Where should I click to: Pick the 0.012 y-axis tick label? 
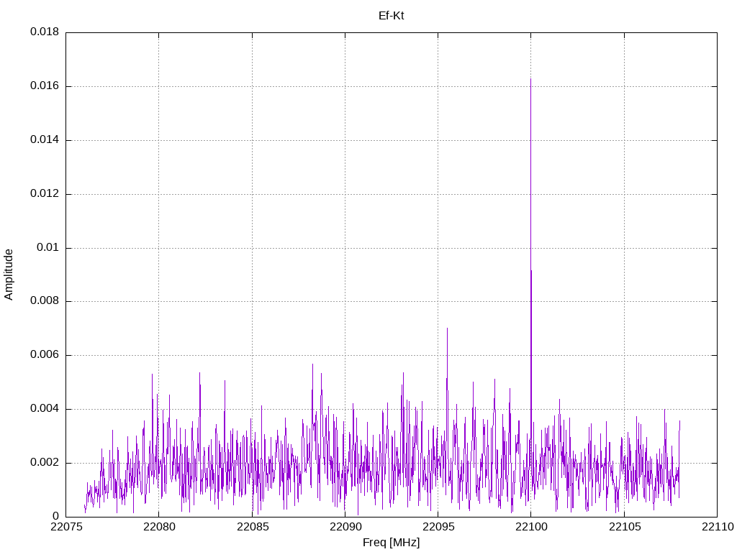[x=44, y=194]
